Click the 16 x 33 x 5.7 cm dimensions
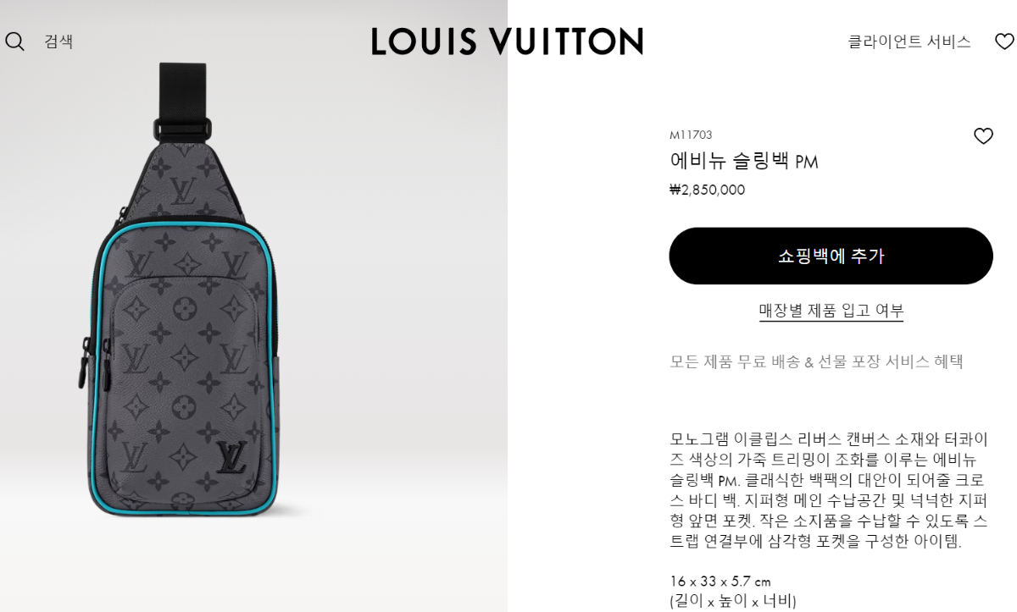1017x612 pixels. point(720,582)
